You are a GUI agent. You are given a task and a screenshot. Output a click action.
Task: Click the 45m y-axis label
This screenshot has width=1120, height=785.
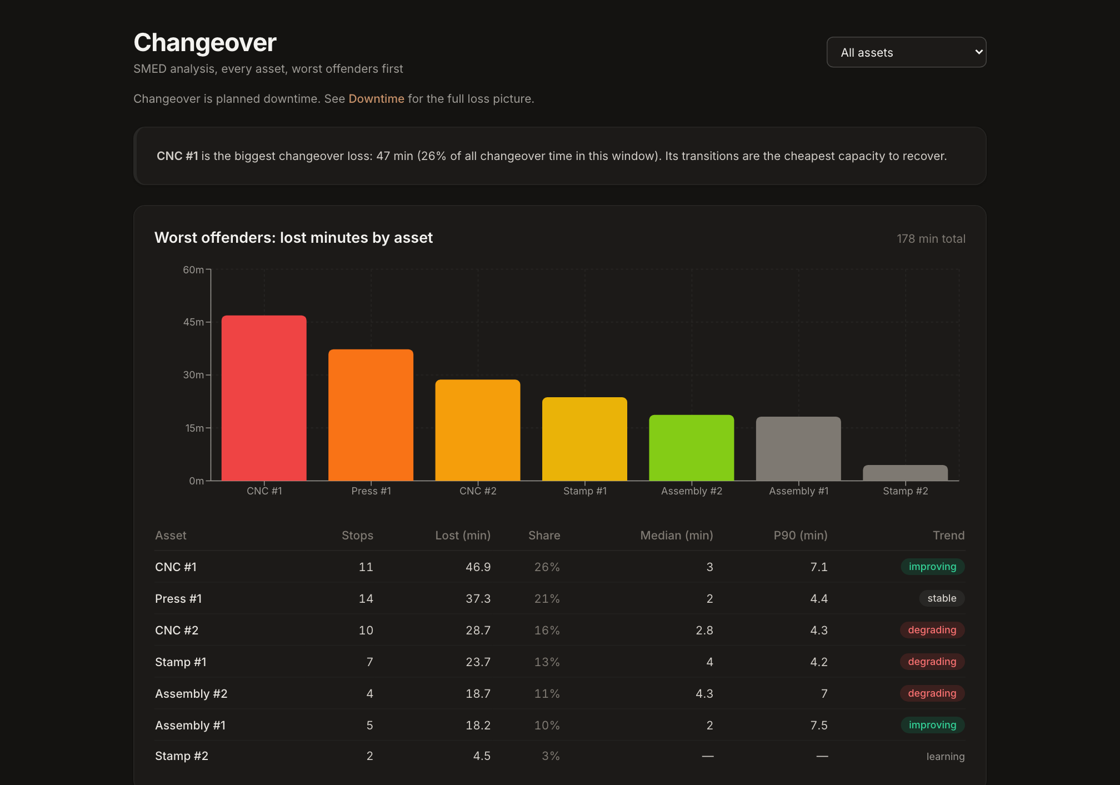[193, 322]
